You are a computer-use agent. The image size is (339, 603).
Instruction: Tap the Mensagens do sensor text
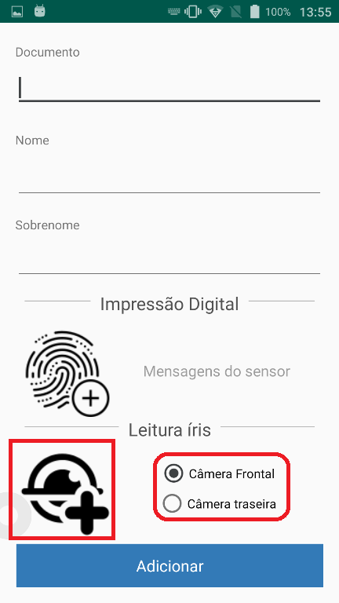(x=217, y=371)
